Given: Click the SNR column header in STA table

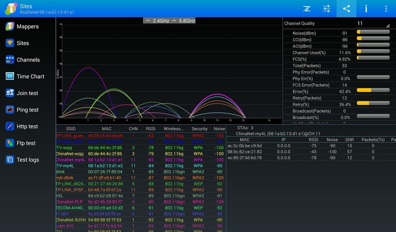Looking at the screenshot, I should pyautogui.click(x=349, y=140).
